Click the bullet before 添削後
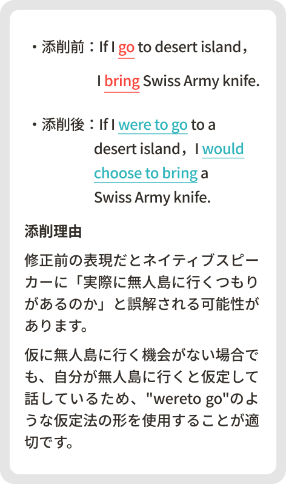This screenshot has height=484, width=286. click(x=35, y=125)
